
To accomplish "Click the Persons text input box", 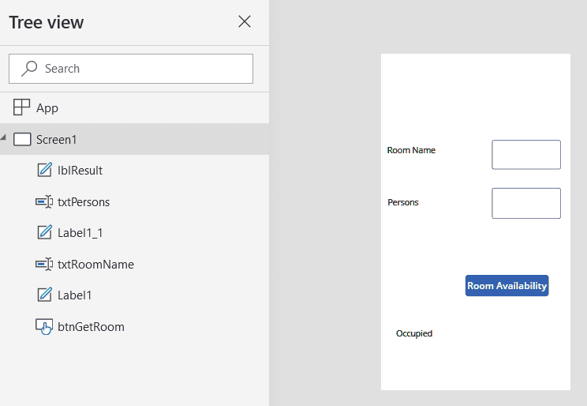I will [526, 203].
